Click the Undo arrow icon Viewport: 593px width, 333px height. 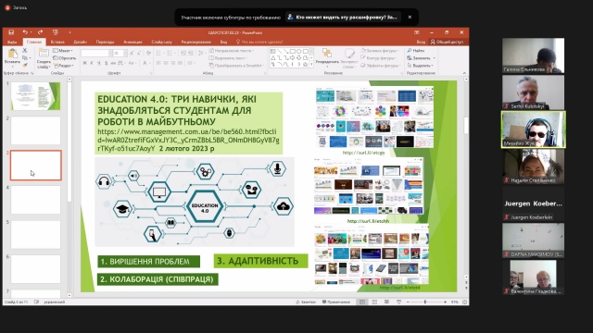(25, 32)
